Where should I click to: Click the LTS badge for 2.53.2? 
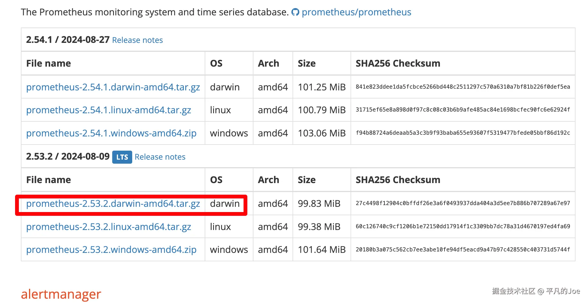tap(122, 157)
